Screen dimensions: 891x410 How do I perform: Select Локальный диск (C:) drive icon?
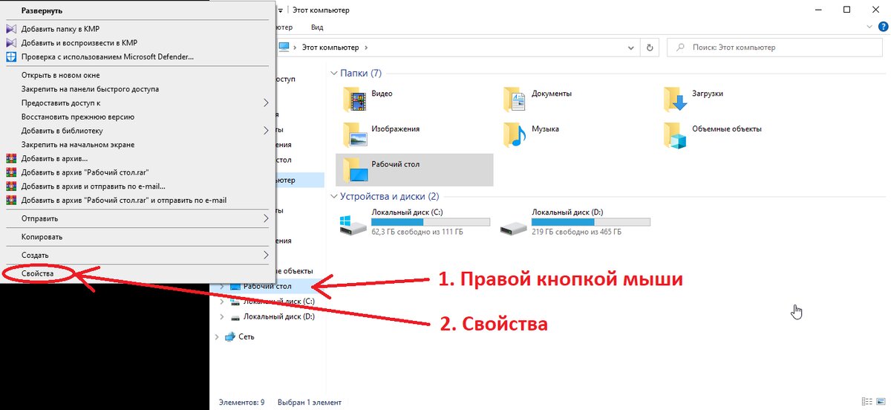353,224
